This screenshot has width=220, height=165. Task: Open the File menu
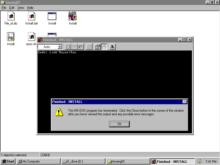[x=4, y=8]
